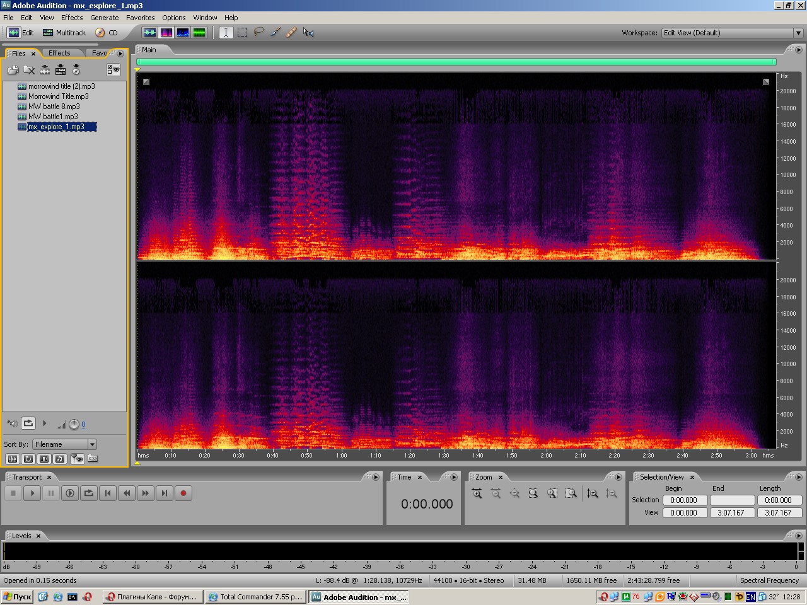Click Selection Begin time field

(684, 500)
